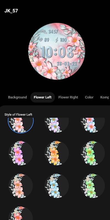This screenshot has width=110, height=220.
Task: Tap the step counter icon on watch face
Action: [x=44, y=32]
